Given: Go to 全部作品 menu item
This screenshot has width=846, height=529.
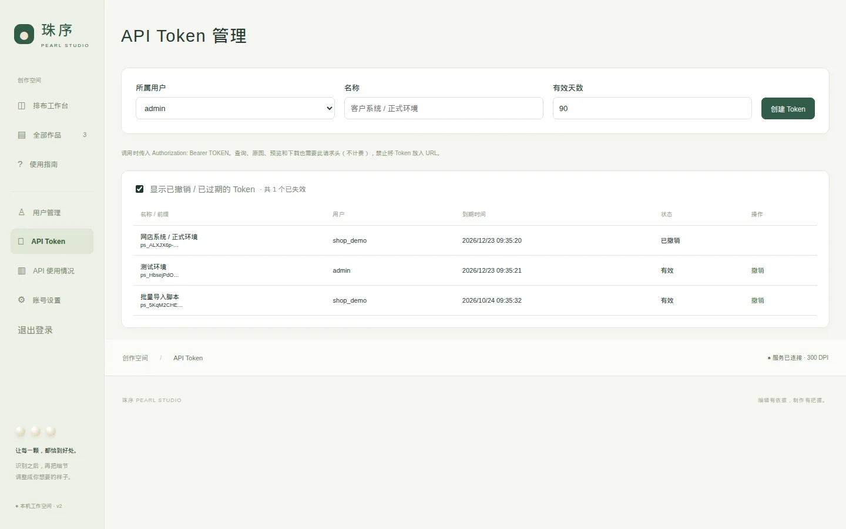Looking at the screenshot, I should pos(52,135).
